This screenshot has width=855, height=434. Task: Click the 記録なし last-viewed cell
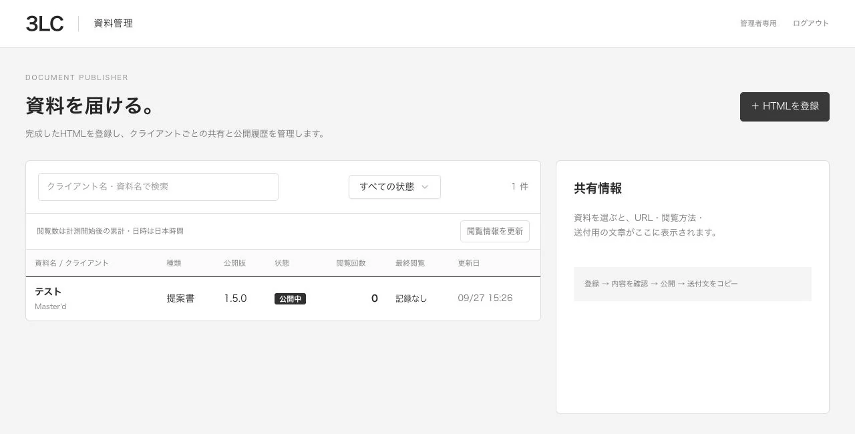point(411,298)
